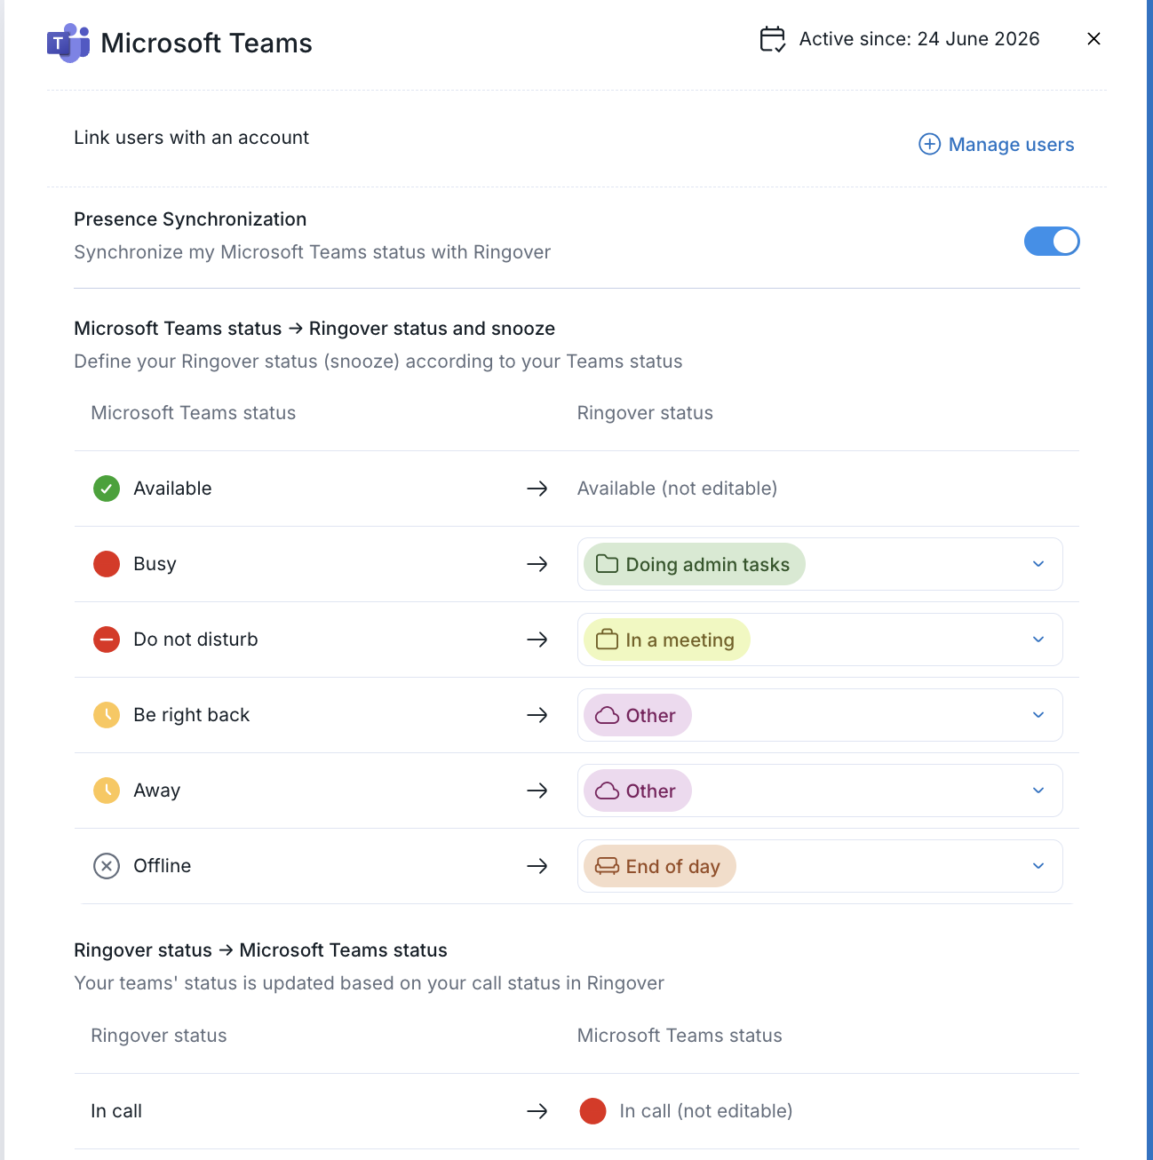1153x1160 pixels.
Task: Close the Microsoft Teams settings panel
Action: 1093,38
